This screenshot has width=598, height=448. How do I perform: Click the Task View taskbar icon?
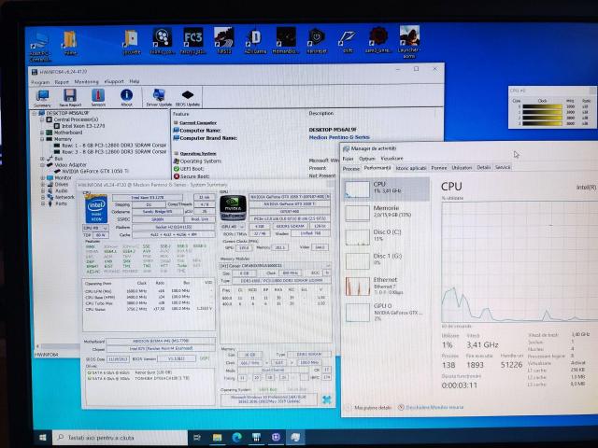(x=197, y=438)
